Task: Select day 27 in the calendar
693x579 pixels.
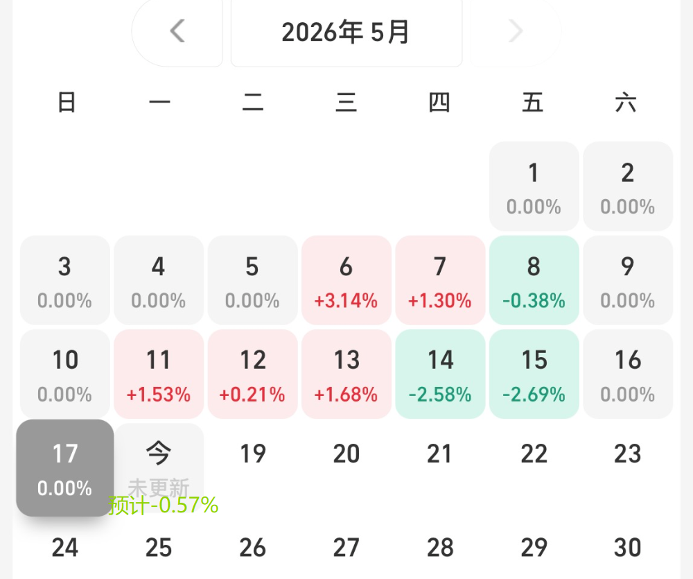Action: point(346,548)
